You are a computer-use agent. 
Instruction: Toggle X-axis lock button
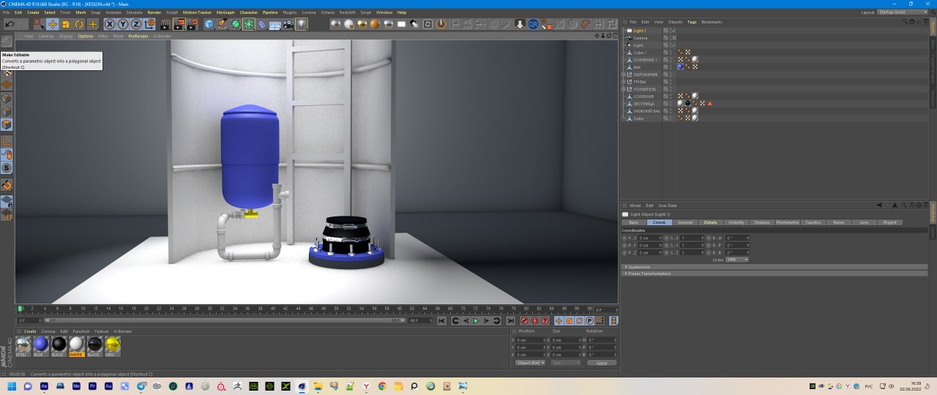pos(111,24)
